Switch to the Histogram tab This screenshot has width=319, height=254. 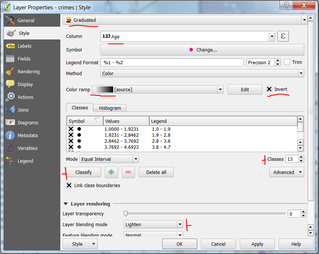point(110,108)
